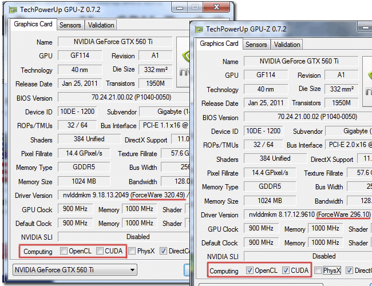Click 1024 MB memory size in back window
The height and width of the screenshot is (286, 372).
click(84, 181)
